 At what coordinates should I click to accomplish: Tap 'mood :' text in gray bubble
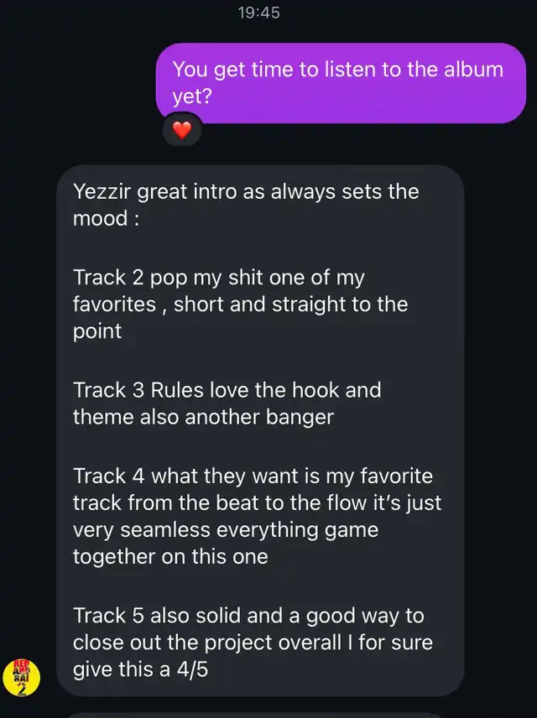(x=107, y=218)
